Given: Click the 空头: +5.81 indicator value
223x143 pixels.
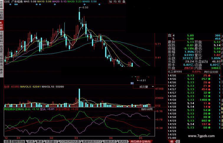Looking at the screenshot, I should tap(47, 109).
